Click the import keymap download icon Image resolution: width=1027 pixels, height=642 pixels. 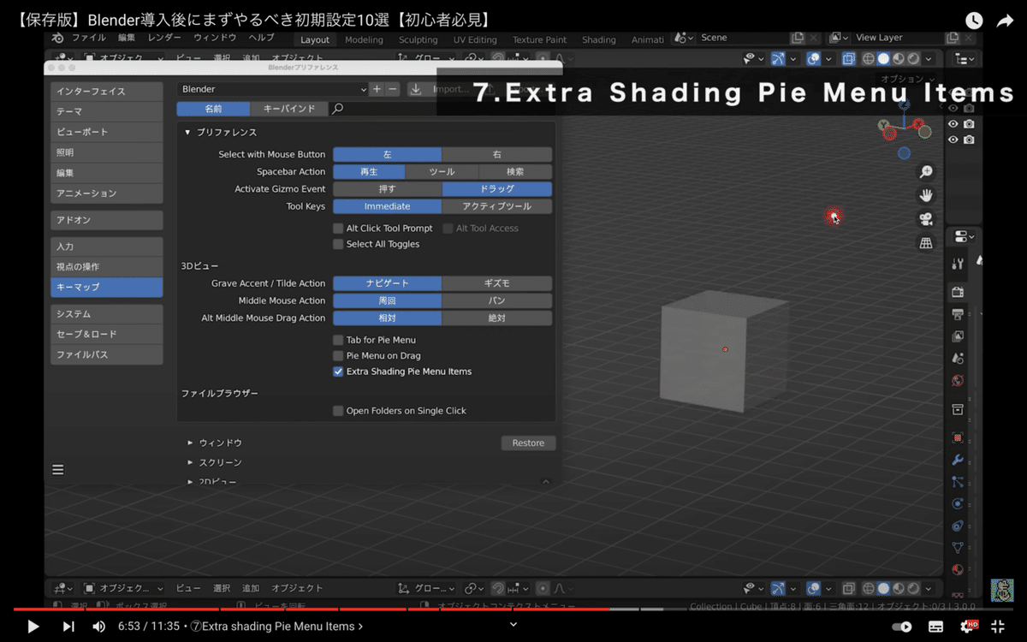pyautogui.click(x=416, y=89)
